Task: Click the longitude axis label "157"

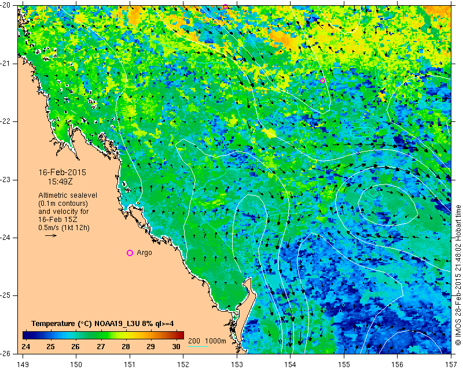Action: (x=451, y=364)
